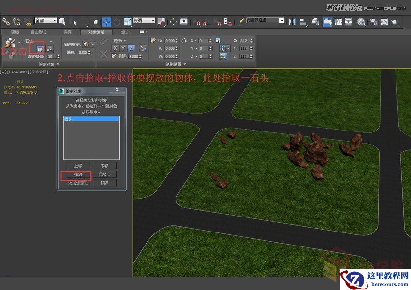411x290 pixels.
Task: Toggle the Angle Snap button
Action: coord(205,21)
